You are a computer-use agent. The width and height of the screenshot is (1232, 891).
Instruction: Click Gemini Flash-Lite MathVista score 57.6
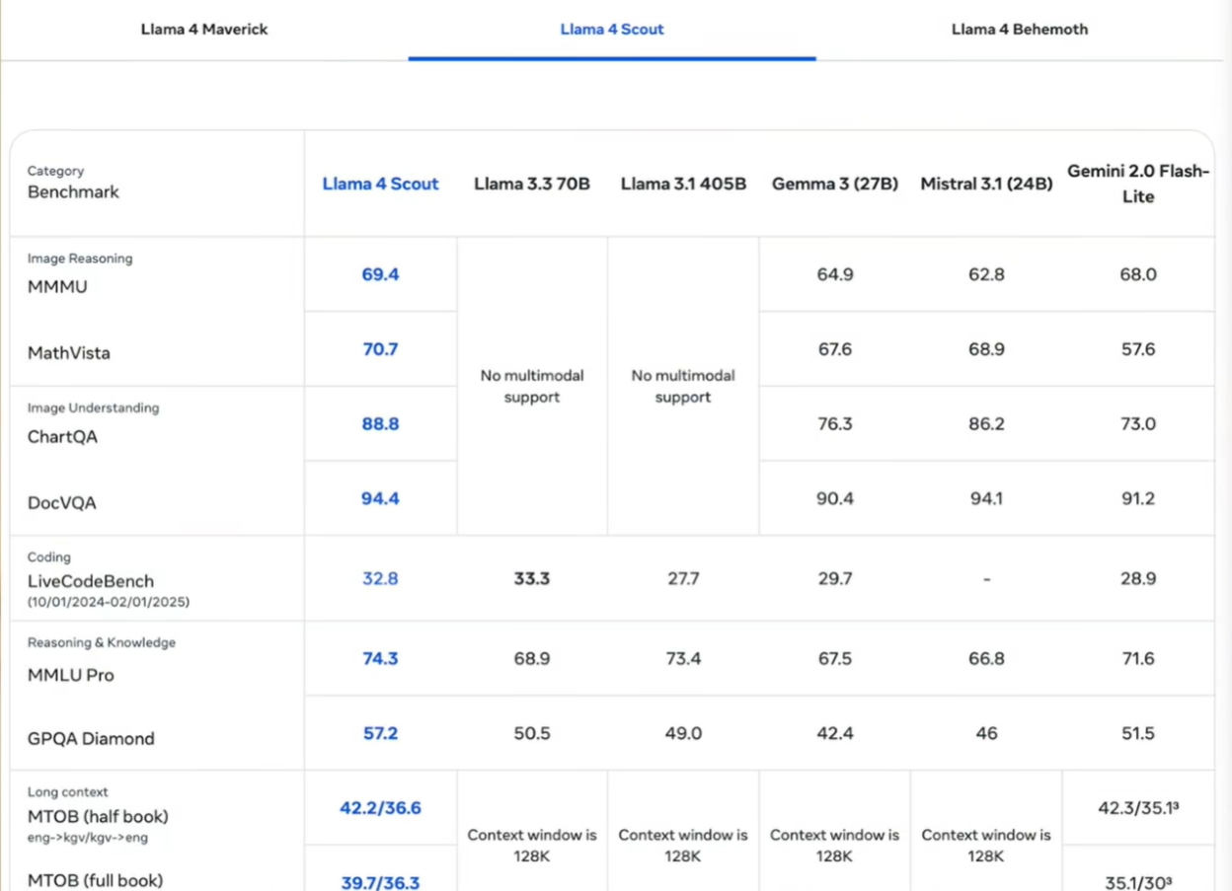pyautogui.click(x=1138, y=349)
